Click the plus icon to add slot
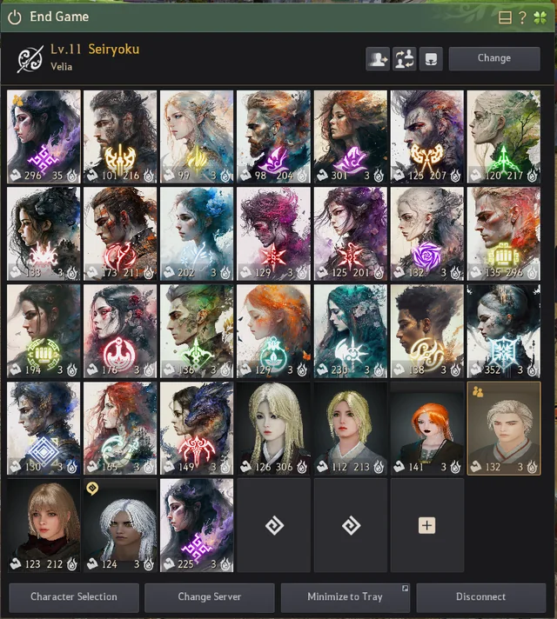Screen dimensions: 557x619 tap(427, 525)
